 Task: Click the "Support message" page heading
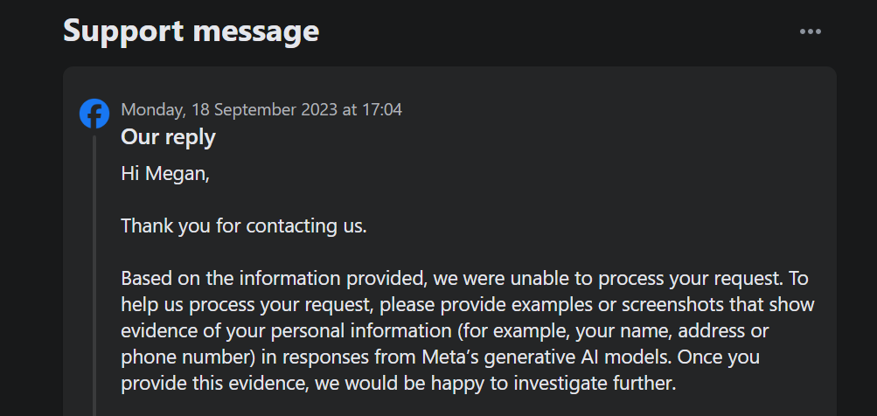pos(191,31)
